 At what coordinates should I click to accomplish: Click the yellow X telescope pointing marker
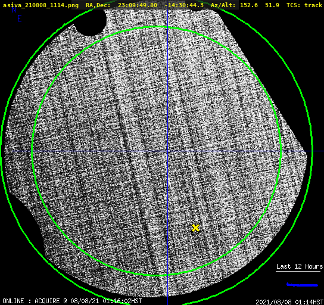195,228
